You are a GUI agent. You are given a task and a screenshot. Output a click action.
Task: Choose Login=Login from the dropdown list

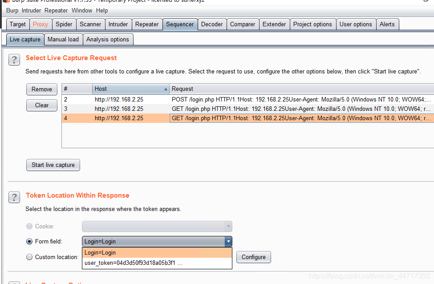[x=157, y=252]
